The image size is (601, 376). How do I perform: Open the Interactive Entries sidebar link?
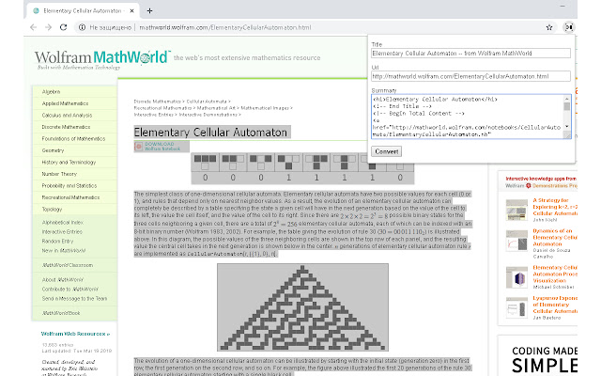tap(62, 232)
